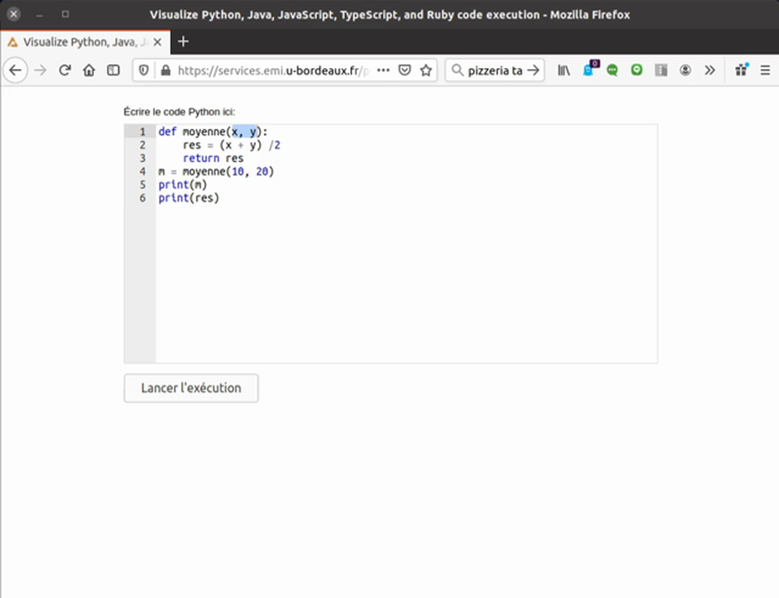Submit search with the arrow button
The width and height of the screenshot is (779, 598).
coord(533,71)
